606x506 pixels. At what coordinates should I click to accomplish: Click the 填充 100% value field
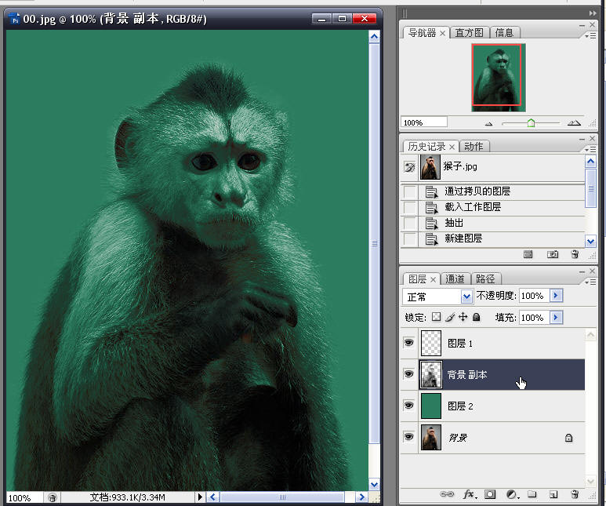(x=534, y=318)
